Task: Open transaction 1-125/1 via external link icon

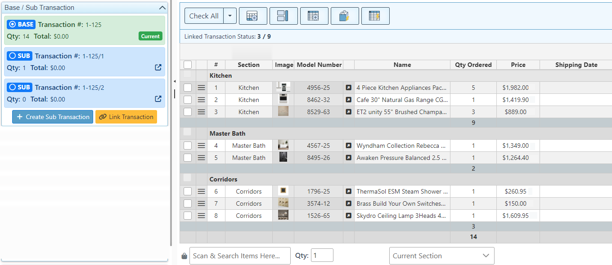Action: [x=158, y=67]
